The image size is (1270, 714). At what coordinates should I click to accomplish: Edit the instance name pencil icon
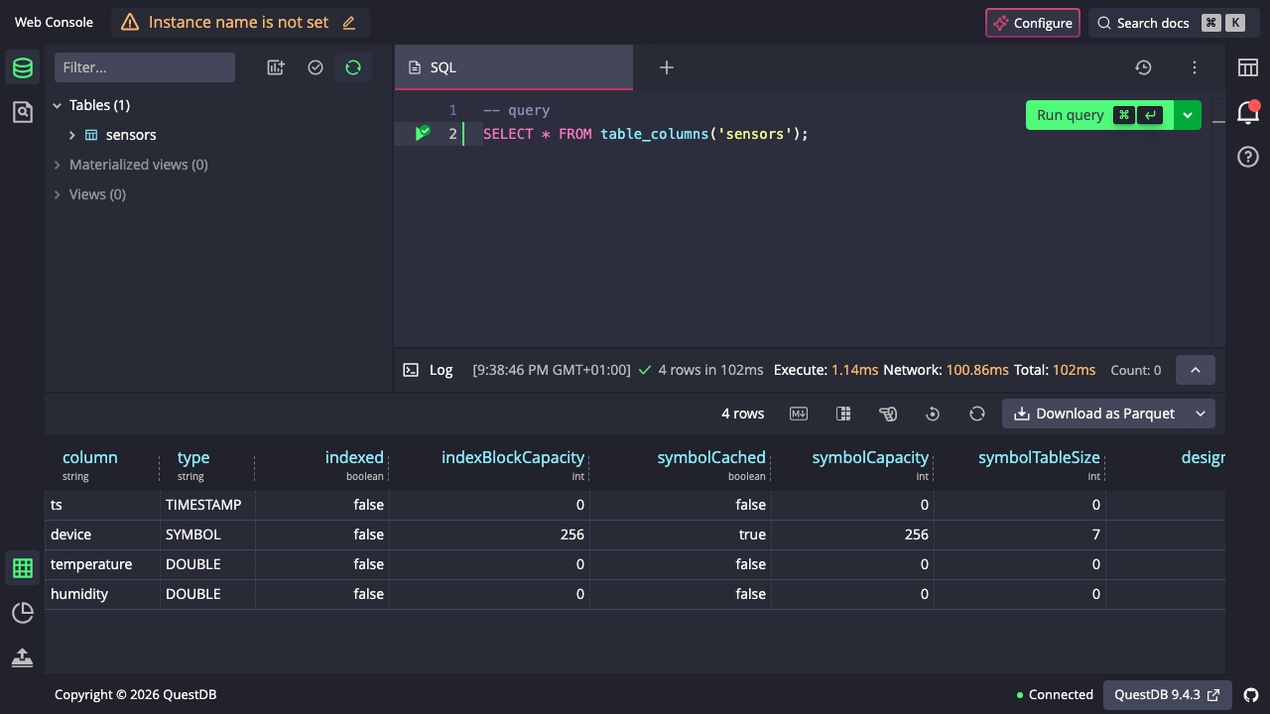tap(348, 23)
